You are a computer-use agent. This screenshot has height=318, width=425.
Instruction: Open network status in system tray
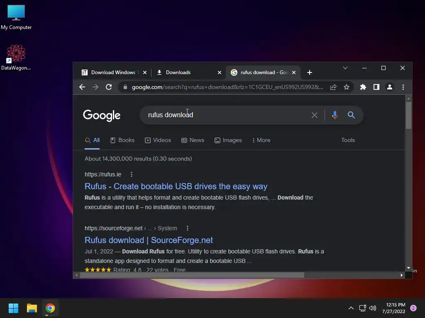pos(362,308)
